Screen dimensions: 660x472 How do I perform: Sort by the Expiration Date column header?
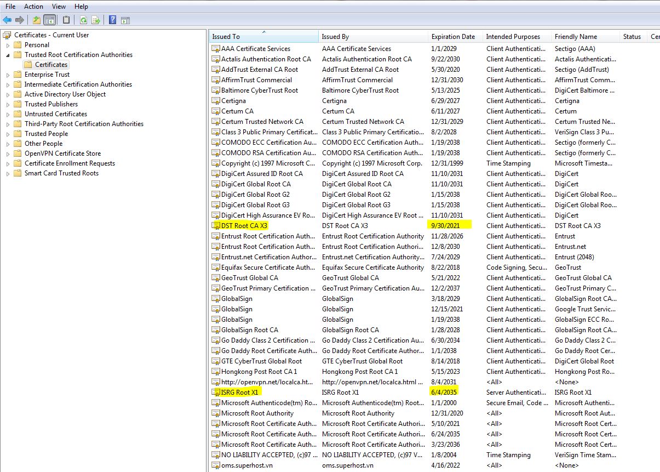coord(453,37)
